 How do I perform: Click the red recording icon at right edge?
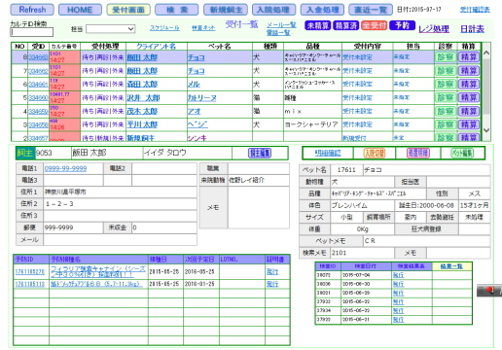tap(490, 290)
